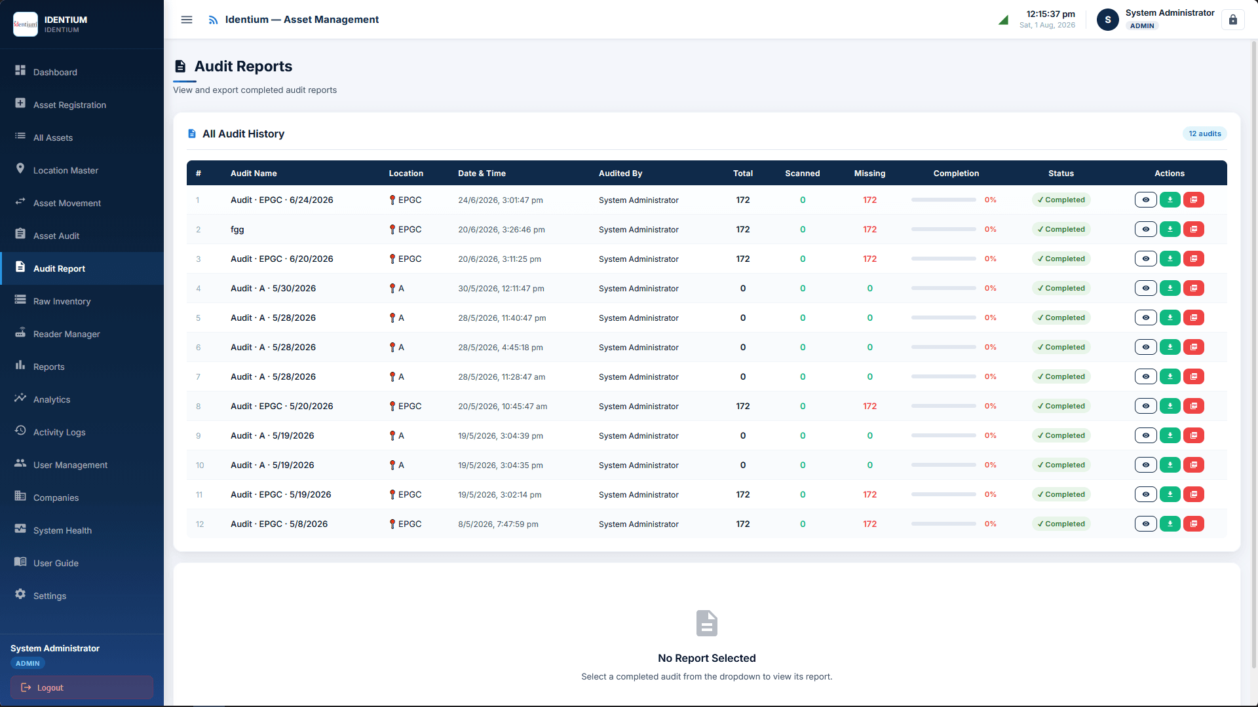The width and height of the screenshot is (1258, 707).
Task: Toggle the hamburger sidebar menu icon
Action: [x=187, y=20]
